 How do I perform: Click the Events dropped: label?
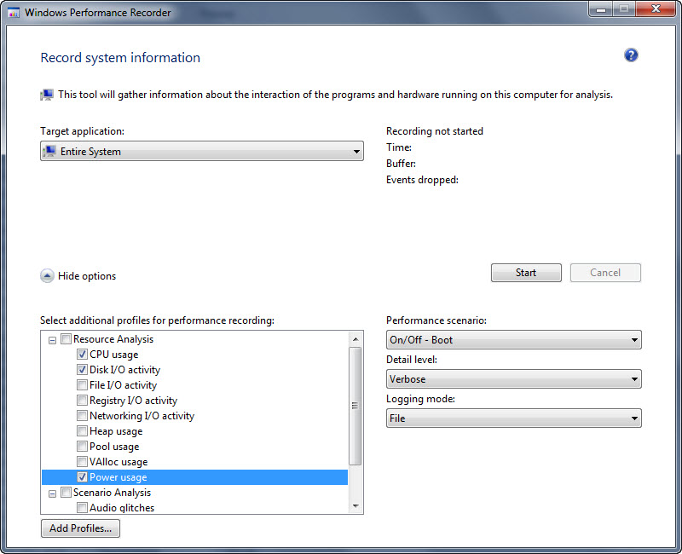pyautogui.click(x=422, y=180)
